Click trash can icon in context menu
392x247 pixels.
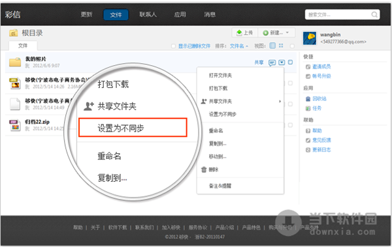(x=204, y=169)
